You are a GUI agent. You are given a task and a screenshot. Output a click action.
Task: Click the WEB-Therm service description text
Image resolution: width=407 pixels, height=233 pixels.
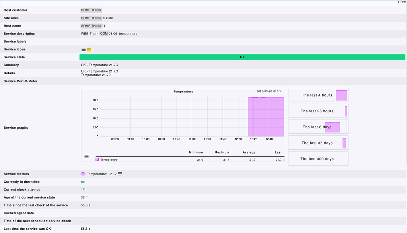pyautogui.click(x=109, y=34)
